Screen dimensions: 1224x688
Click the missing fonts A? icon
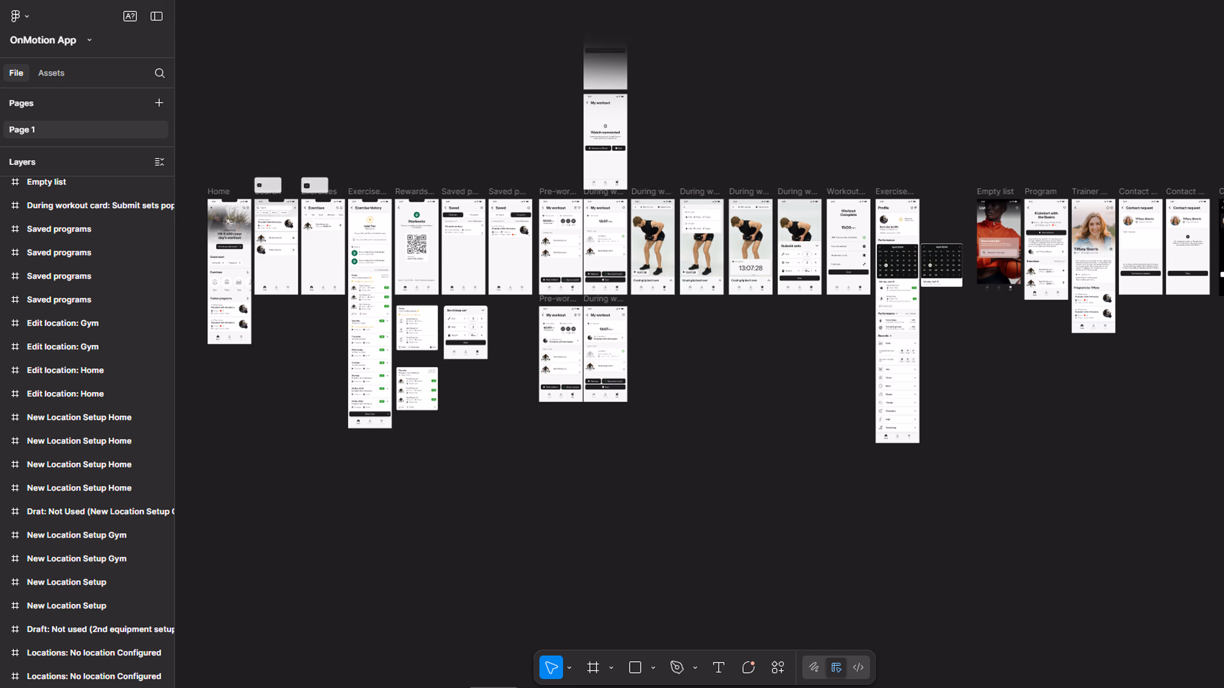coord(130,16)
